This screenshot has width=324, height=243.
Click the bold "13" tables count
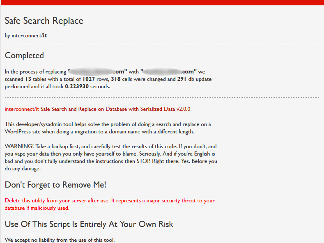click(28, 79)
